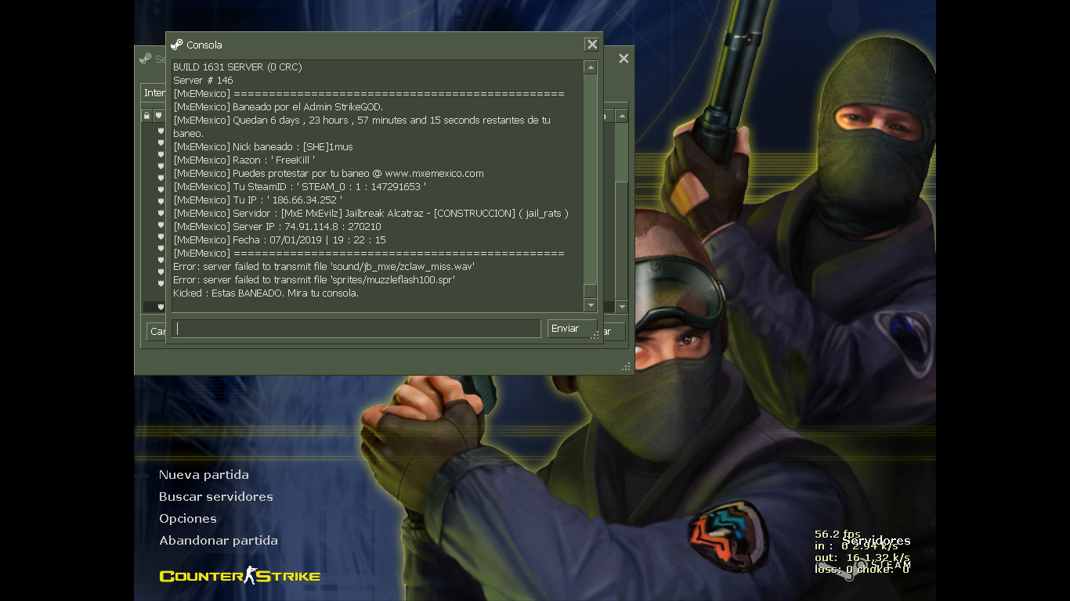1070x601 pixels.
Task: Open Buscar servidores from main menu
Action: pyautogui.click(x=216, y=497)
